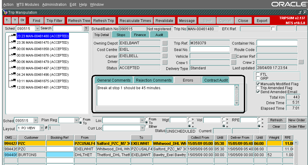Click the truck icon beside MAN-00461858
The width and height of the screenshot is (308, 165).
pos(13,49)
